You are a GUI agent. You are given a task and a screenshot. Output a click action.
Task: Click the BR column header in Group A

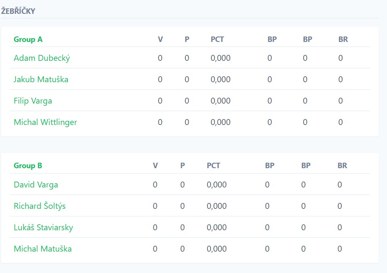(x=343, y=39)
